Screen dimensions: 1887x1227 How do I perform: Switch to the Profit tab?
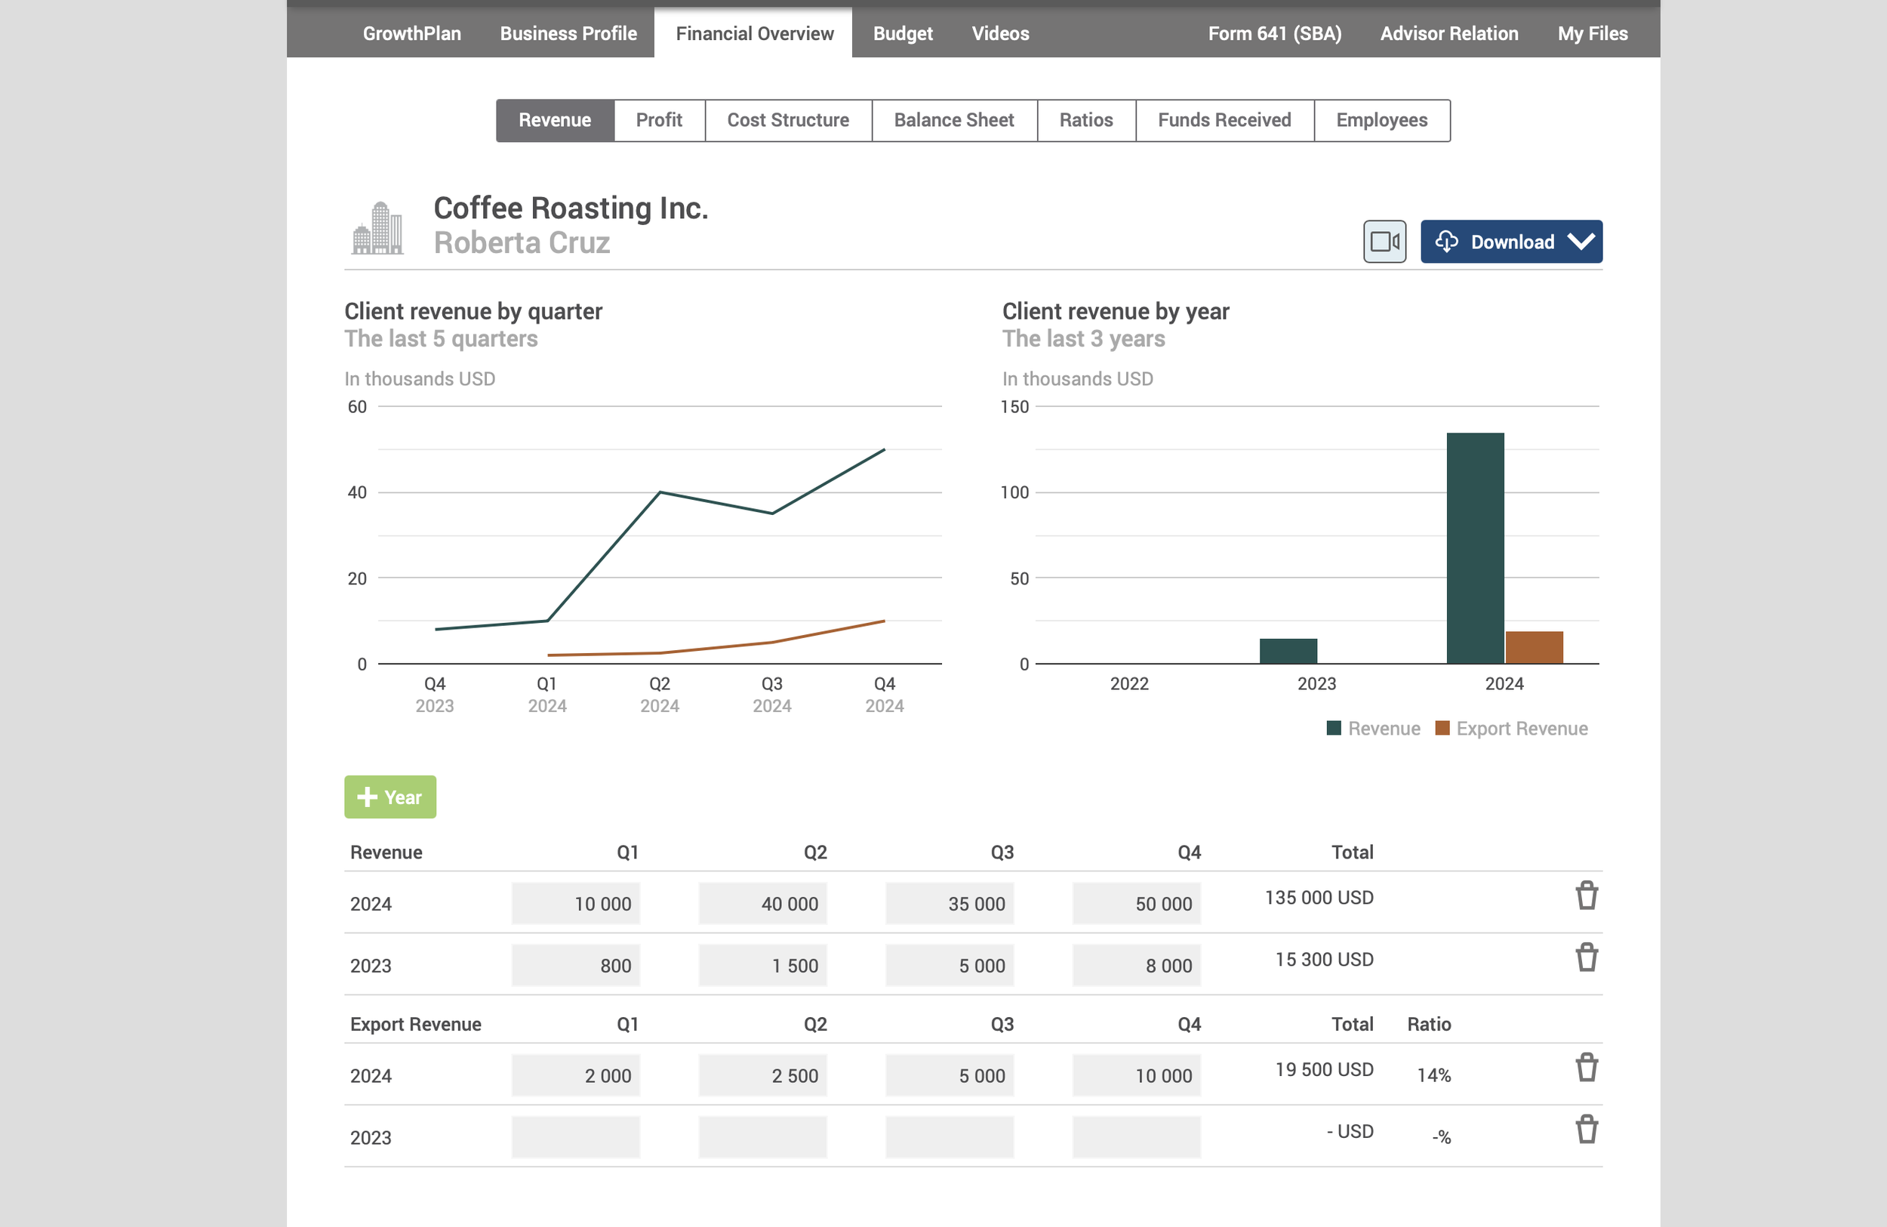[x=658, y=120]
